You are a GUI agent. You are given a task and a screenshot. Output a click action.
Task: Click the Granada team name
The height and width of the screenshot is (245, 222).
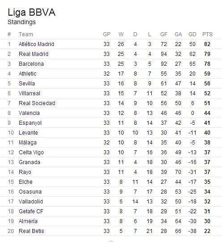[x=30, y=162]
